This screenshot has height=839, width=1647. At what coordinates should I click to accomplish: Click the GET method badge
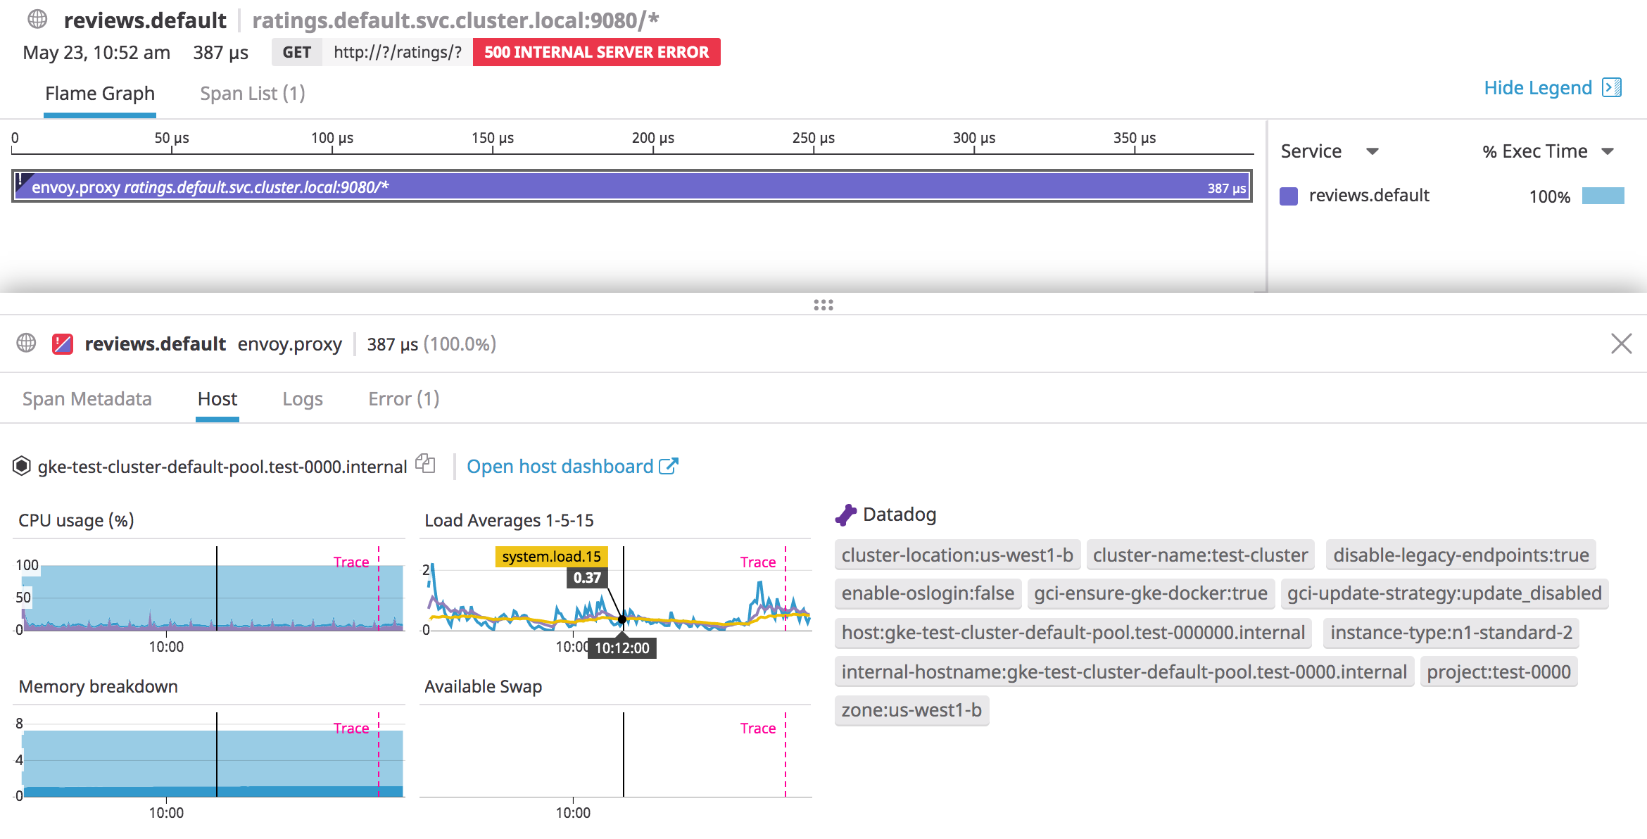297,51
